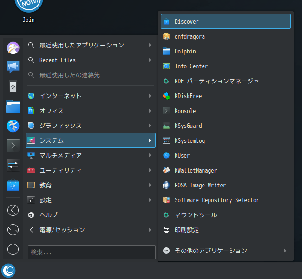This screenshot has height=279, width=302.
Task: Click the megaphone chat favorite icon
Action: coord(13,67)
